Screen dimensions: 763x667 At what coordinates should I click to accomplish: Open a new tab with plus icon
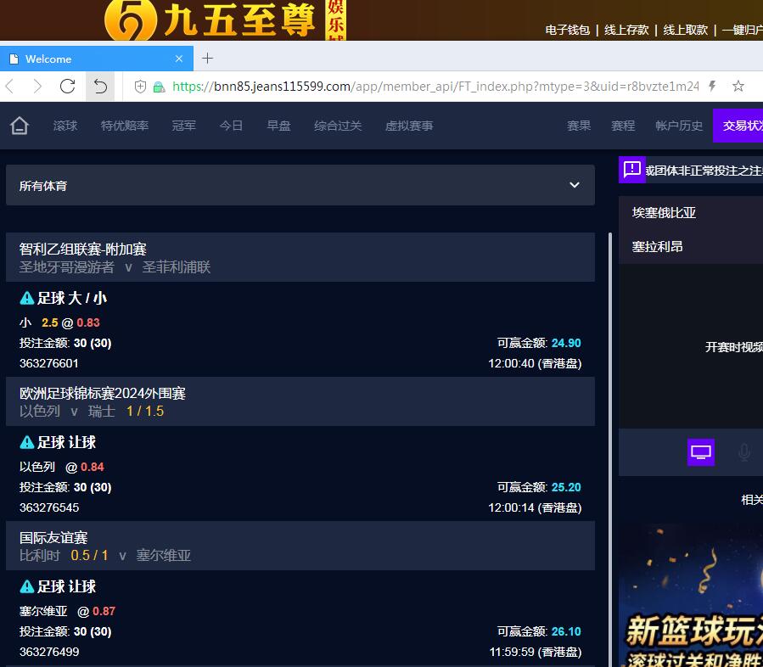coord(207,59)
